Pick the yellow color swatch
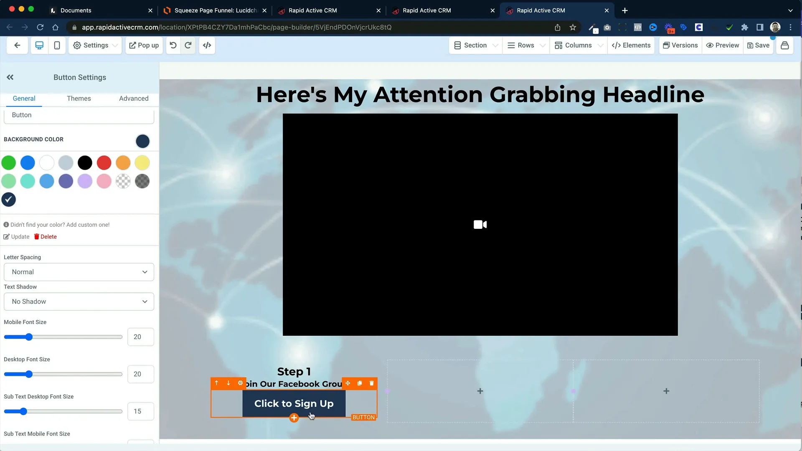Viewport: 802px width, 451px height. [142, 163]
